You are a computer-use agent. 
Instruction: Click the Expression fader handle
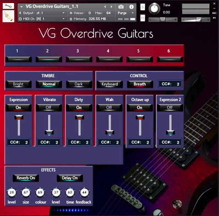(19, 117)
